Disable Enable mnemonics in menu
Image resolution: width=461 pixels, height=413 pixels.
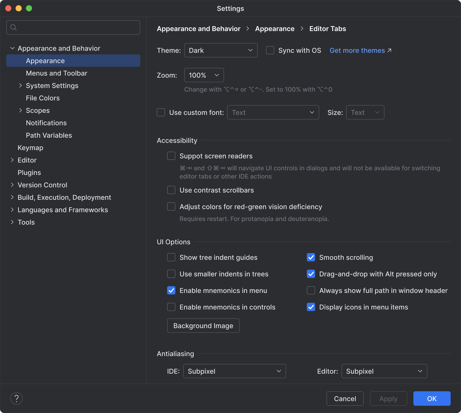coord(171,290)
